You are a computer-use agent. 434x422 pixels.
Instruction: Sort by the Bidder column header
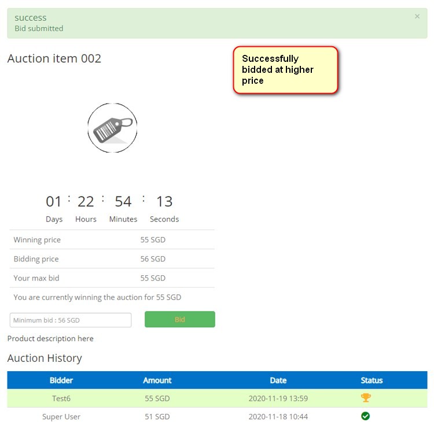[61, 380]
